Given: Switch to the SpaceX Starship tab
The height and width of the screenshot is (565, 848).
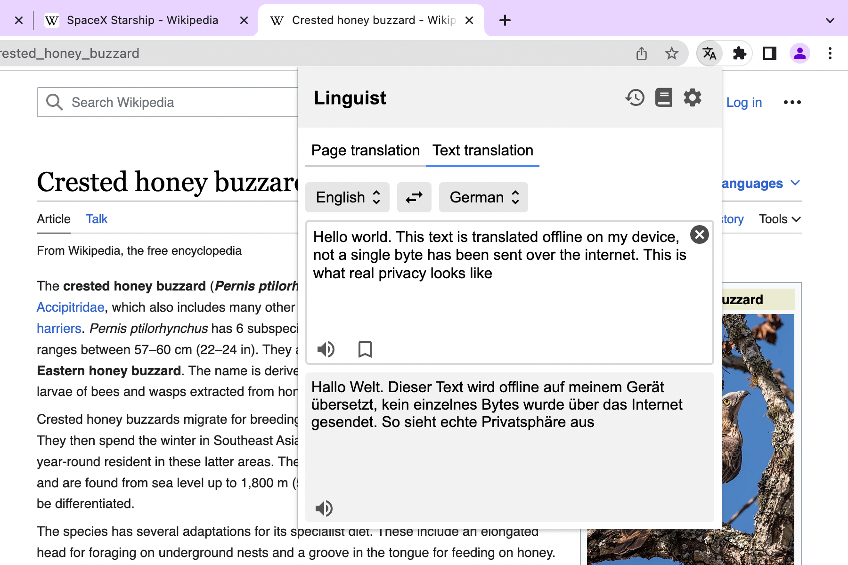Looking at the screenshot, I should pyautogui.click(x=141, y=20).
